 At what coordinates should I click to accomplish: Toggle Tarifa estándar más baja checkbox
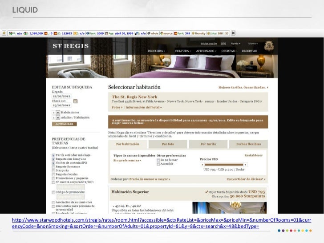click(53, 155)
